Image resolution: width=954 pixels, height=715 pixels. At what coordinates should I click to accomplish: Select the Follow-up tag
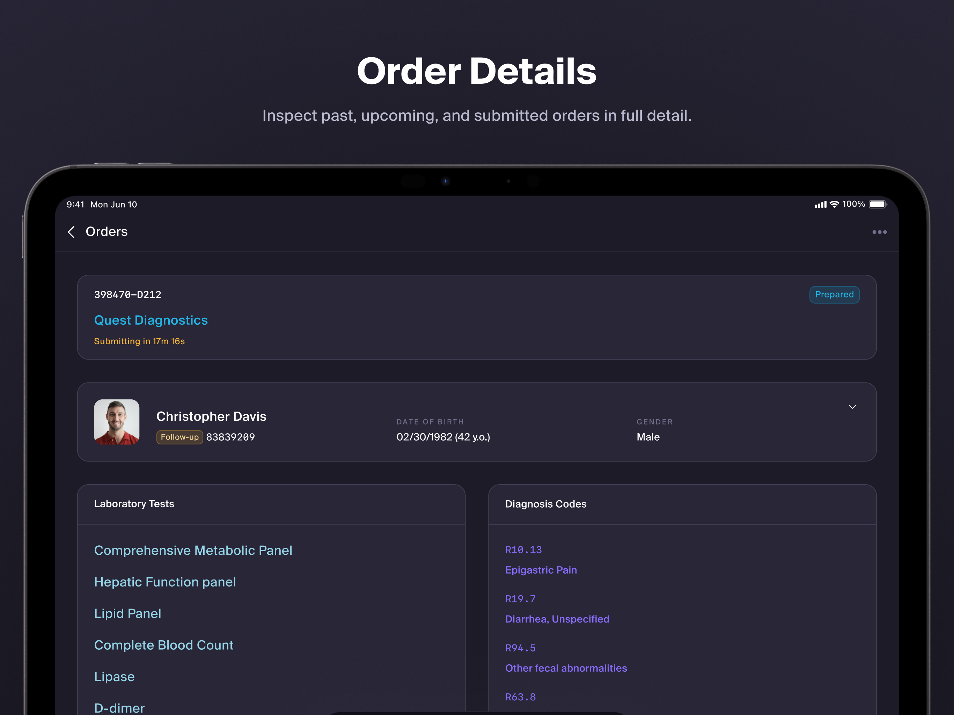tap(179, 437)
